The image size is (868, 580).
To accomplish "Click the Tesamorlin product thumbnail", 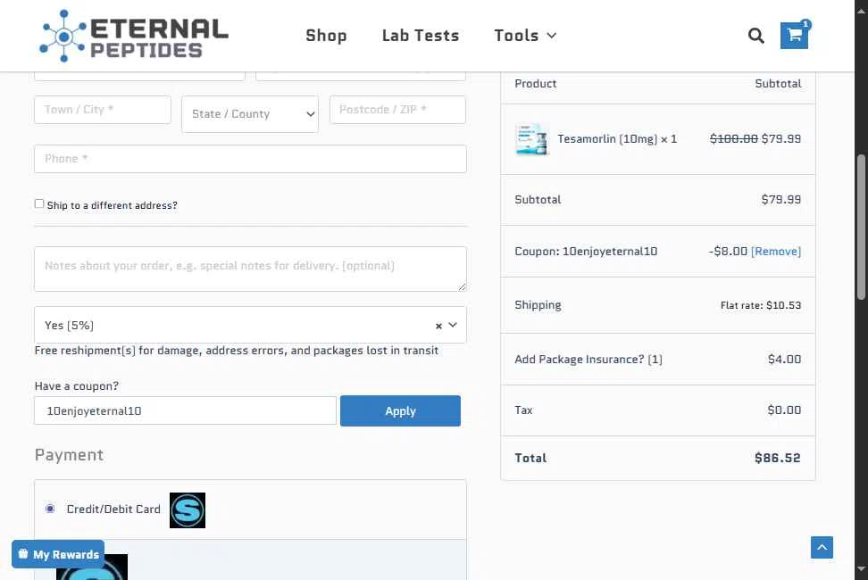I will 531,139.
